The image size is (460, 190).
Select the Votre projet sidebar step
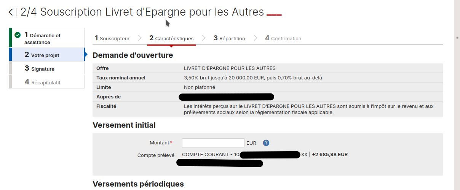(x=46, y=55)
